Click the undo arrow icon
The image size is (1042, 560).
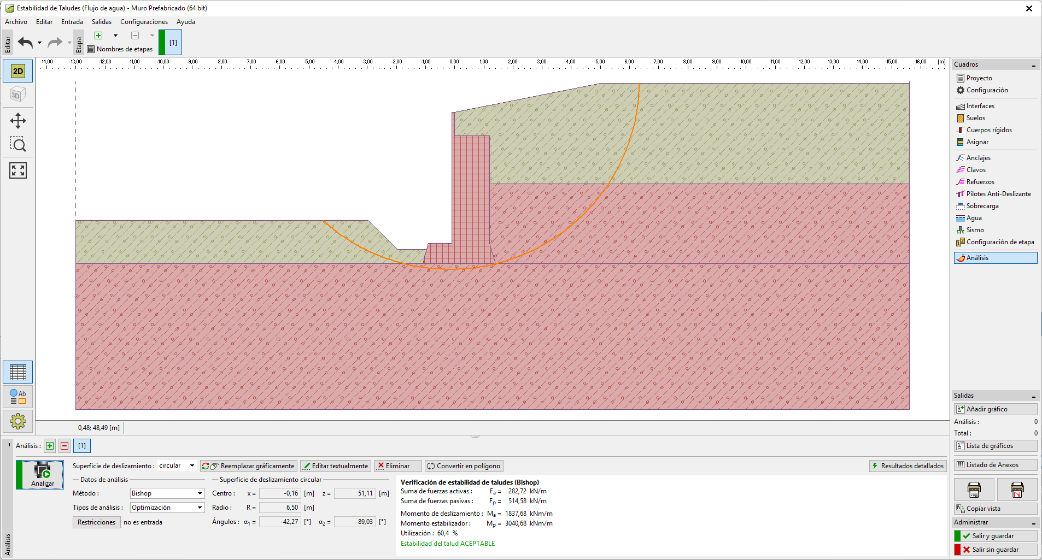point(25,42)
